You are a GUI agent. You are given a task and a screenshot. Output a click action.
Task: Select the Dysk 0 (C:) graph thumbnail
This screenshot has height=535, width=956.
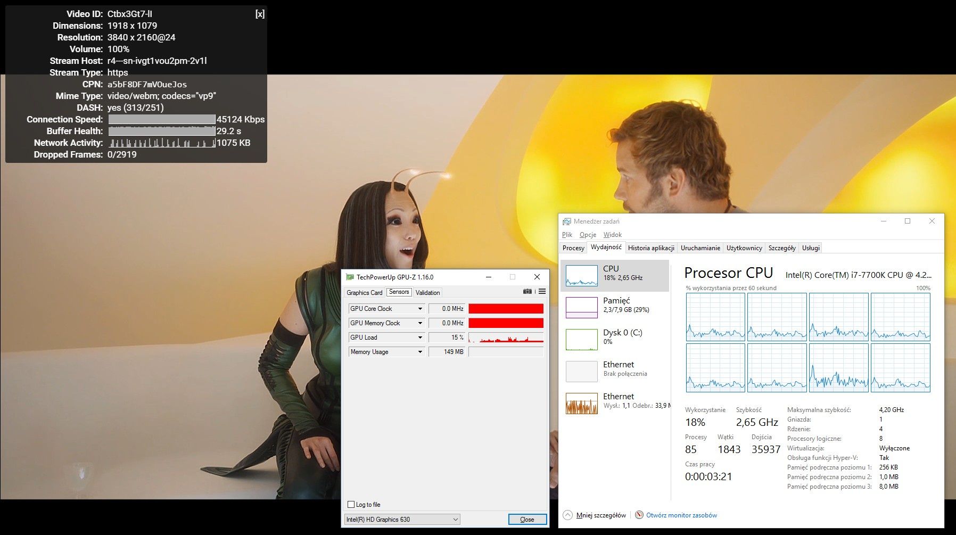tap(581, 340)
